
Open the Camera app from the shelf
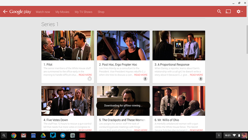(x=73, y=136)
